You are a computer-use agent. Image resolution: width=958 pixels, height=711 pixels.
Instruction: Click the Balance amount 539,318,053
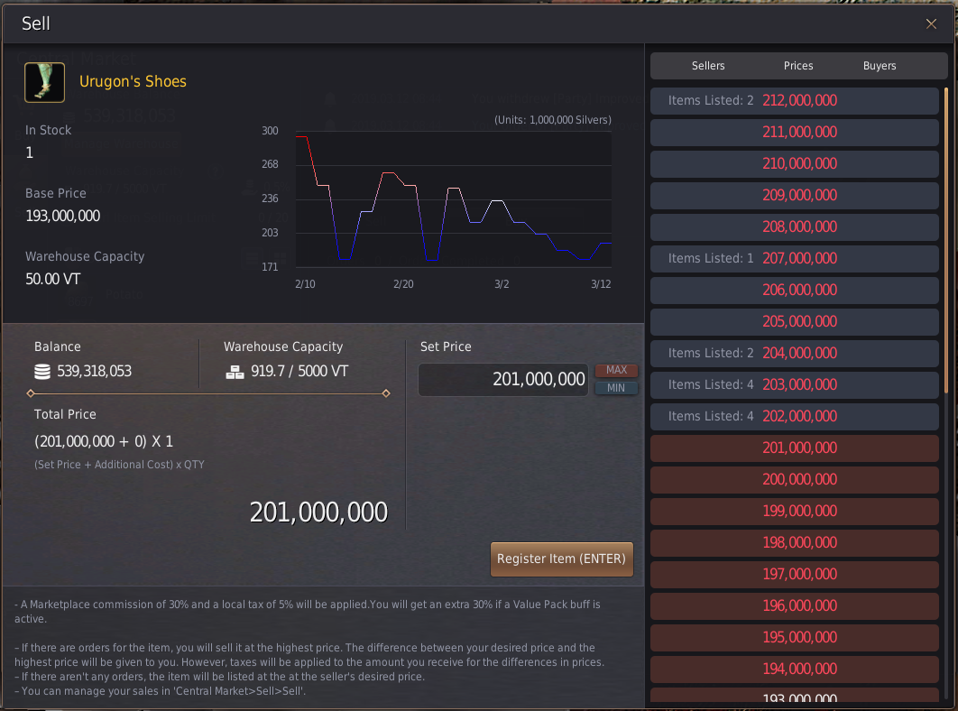pyautogui.click(x=94, y=372)
